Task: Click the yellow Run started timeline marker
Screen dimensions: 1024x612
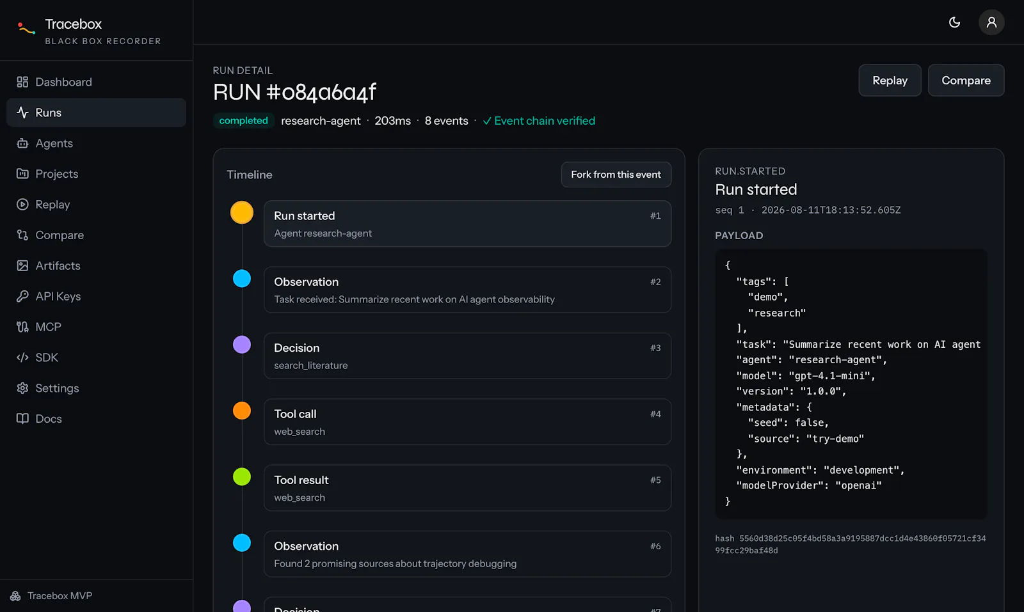Action: [x=242, y=212]
